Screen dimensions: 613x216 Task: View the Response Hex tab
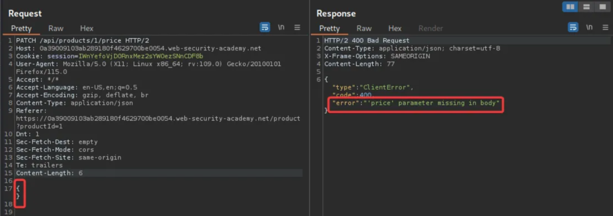coord(394,28)
